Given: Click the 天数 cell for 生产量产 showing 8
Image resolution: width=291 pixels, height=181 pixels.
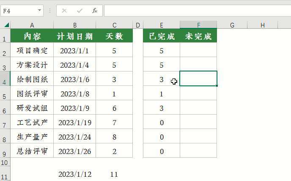Looking at the screenshot, I should [114, 136].
